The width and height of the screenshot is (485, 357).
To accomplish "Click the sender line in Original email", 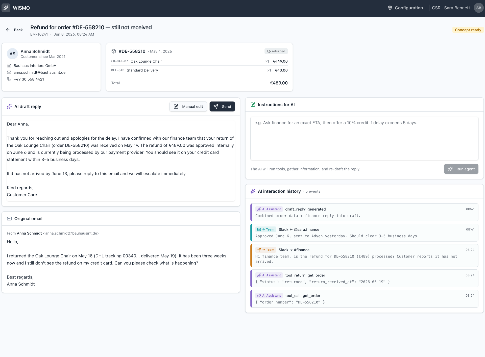I will tap(53, 233).
